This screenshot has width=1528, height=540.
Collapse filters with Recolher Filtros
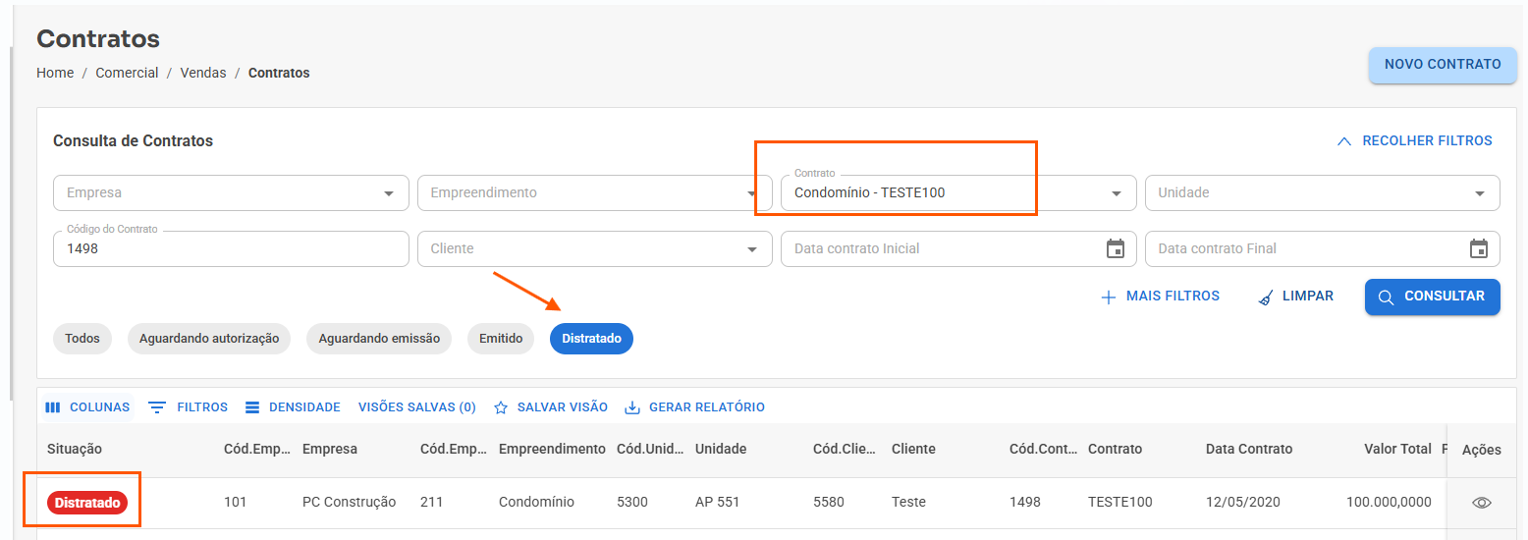(x=1414, y=141)
